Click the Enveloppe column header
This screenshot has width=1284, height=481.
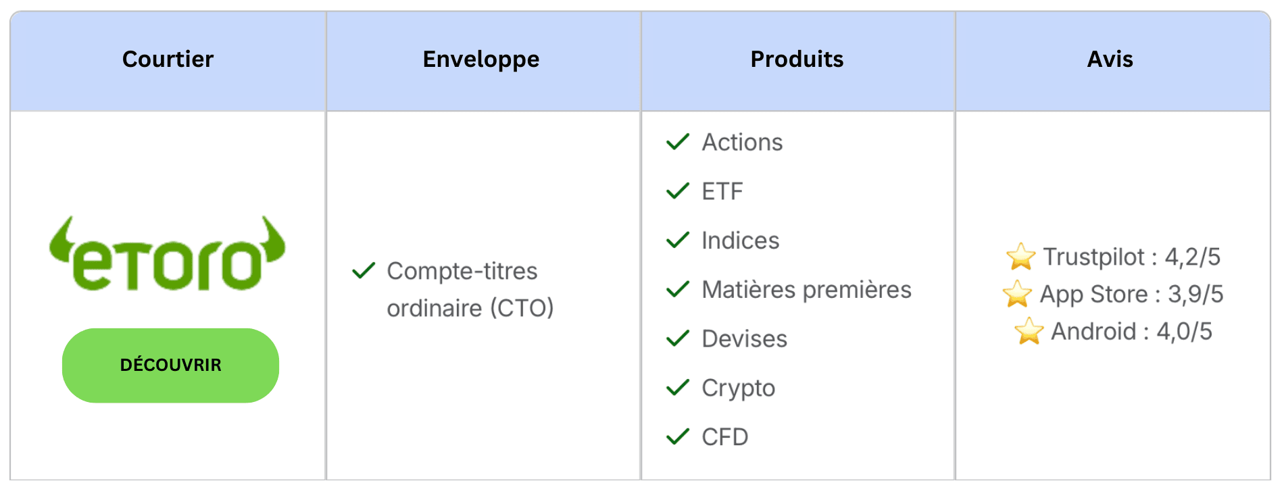coord(481,59)
